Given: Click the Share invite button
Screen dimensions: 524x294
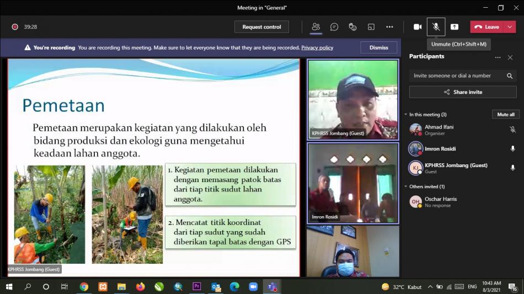Looking at the screenshot, I should pos(463,92).
